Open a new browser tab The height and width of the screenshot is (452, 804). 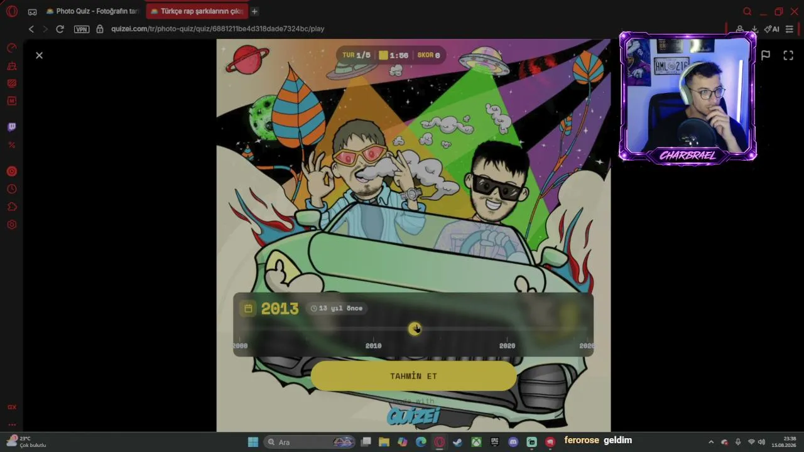254,11
